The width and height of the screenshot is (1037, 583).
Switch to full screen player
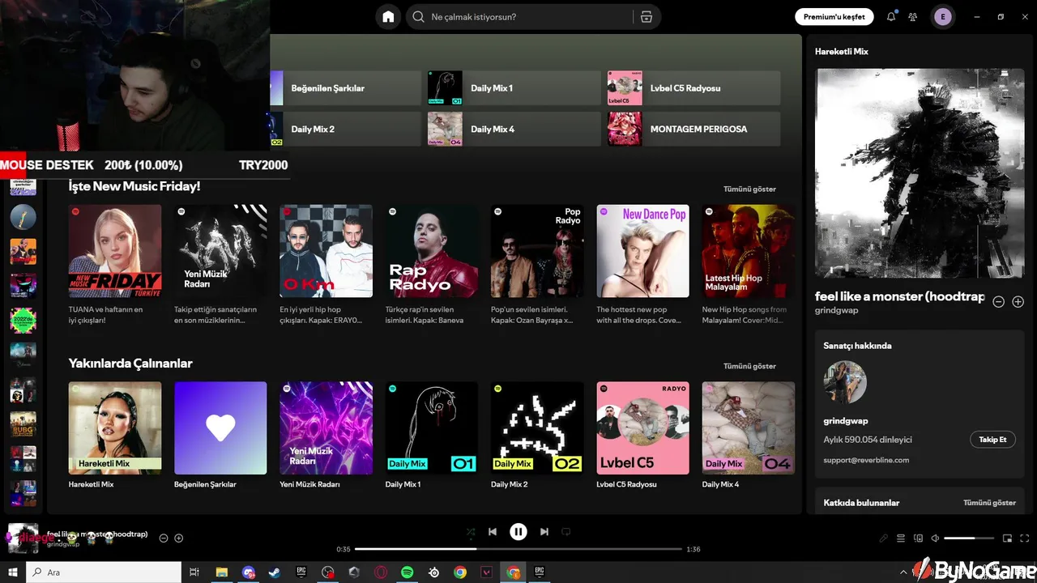(1025, 538)
